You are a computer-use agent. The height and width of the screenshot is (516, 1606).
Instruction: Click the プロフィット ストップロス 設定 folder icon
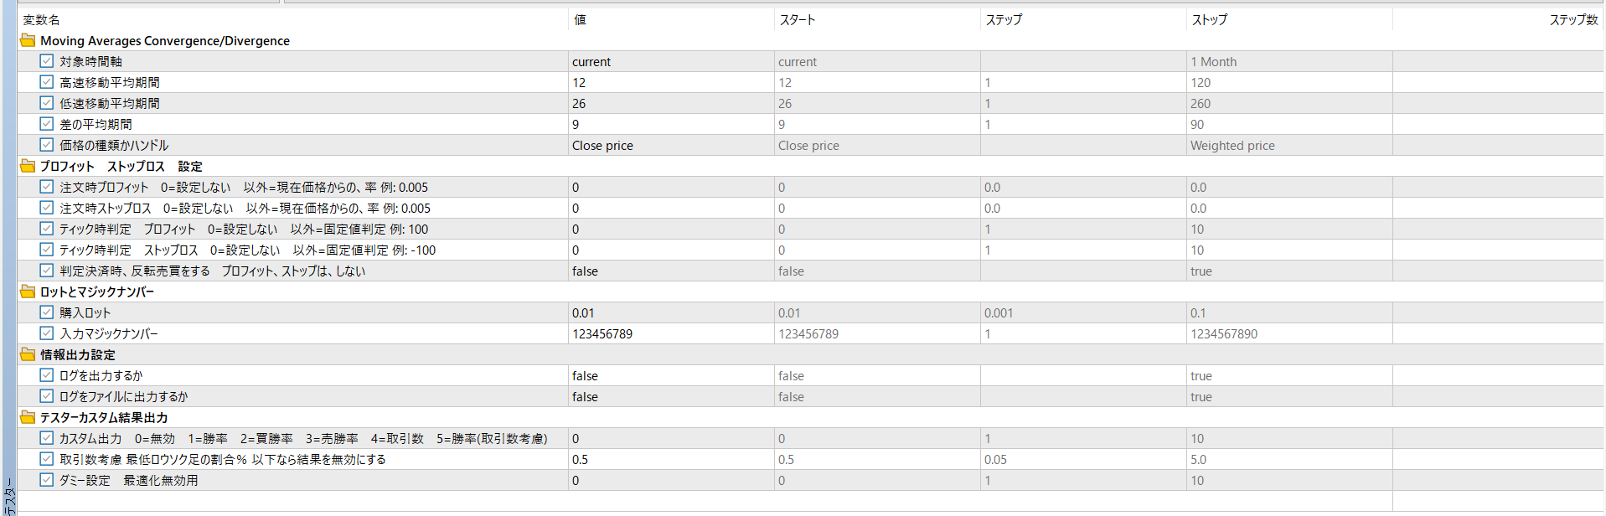28,166
